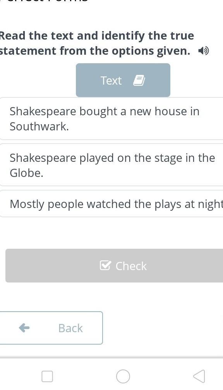223x390 pixels.
Task: Tap the checkmark icon beside Check
Action: click(x=105, y=265)
